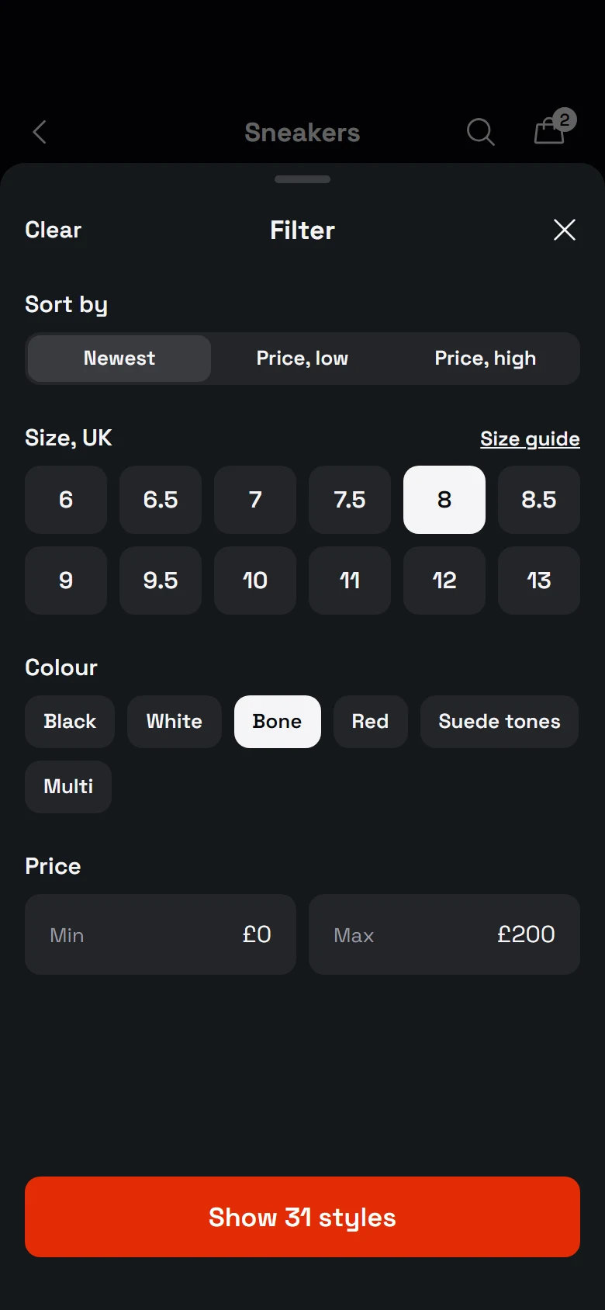Tap the Sneakers page title
Viewport: 605px width, 1310px height.
[x=302, y=133]
